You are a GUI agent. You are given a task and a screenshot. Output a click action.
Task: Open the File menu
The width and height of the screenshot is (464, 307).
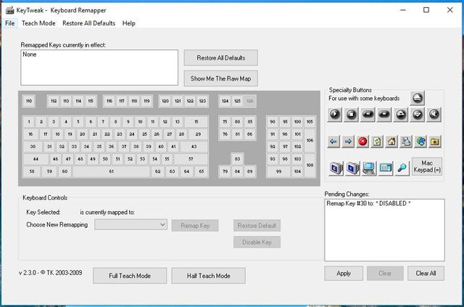tap(9, 23)
